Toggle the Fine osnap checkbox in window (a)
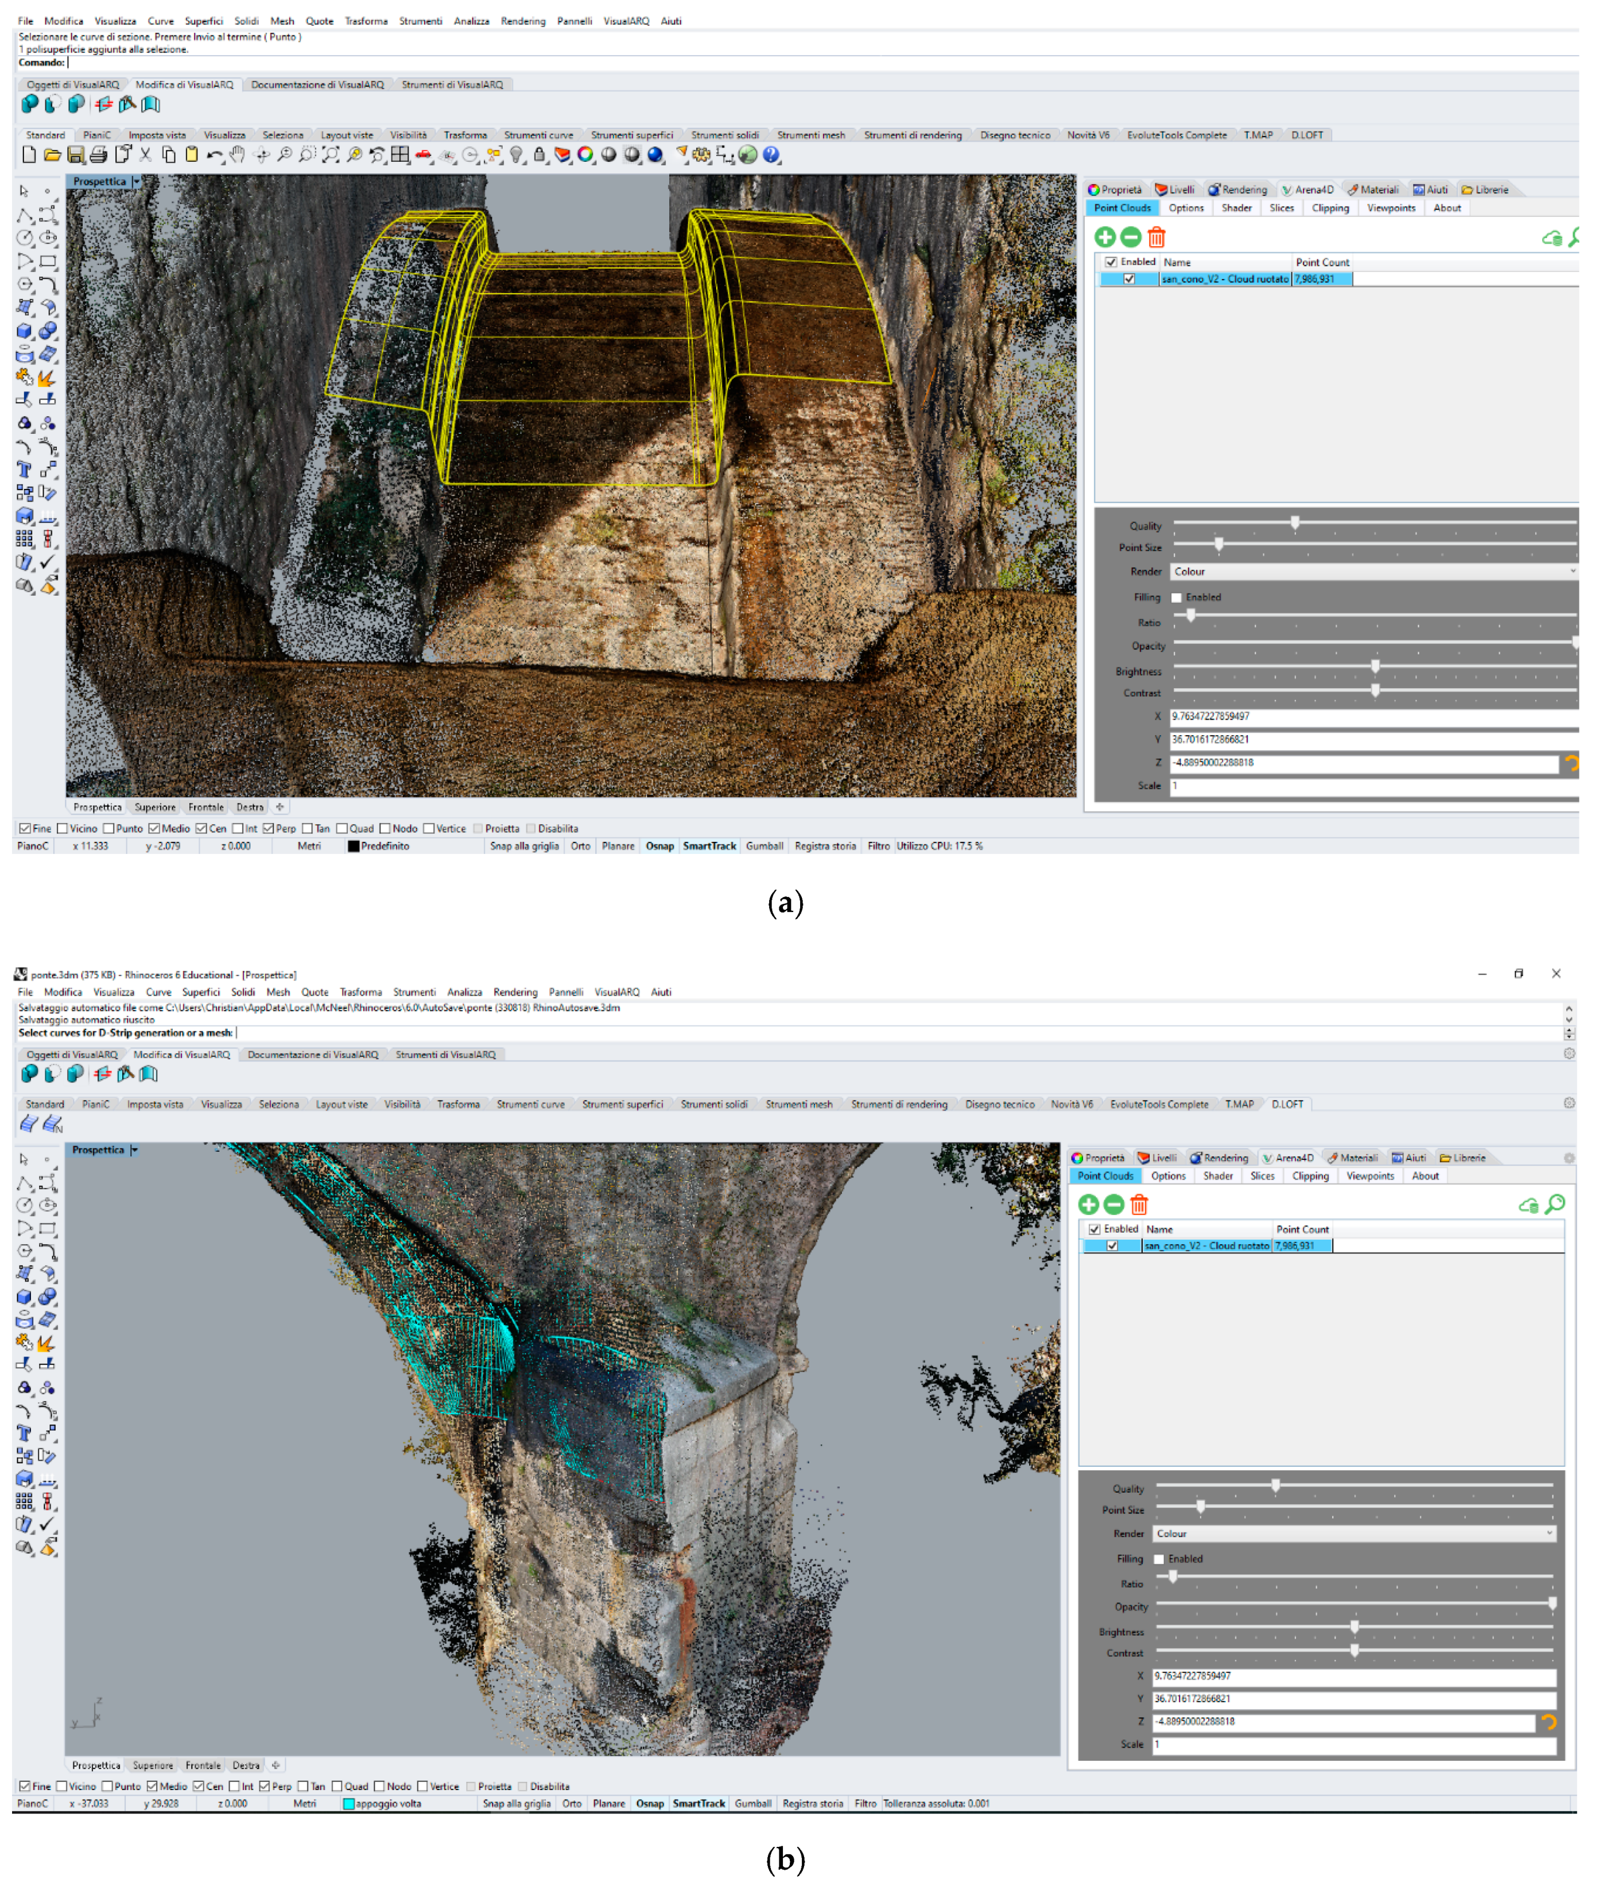This screenshot has width=1599, height=1883. pyautogui.click(x=25, y=828)
